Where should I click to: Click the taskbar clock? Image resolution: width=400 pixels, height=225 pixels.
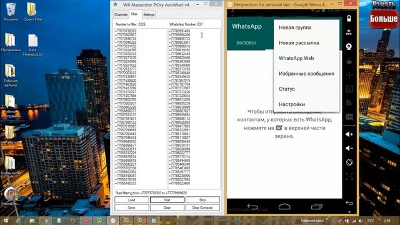pyautogui.click(x=387, y=221)
